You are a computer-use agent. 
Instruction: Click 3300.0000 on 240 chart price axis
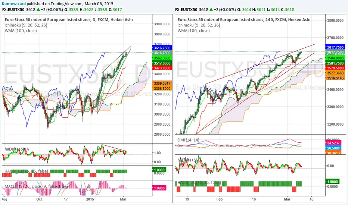tap(335, 107)
